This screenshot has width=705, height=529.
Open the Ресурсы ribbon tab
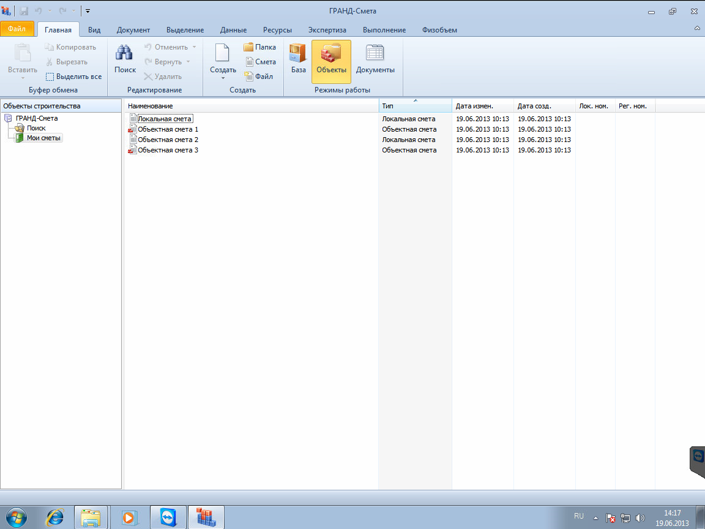pos(277,30)
